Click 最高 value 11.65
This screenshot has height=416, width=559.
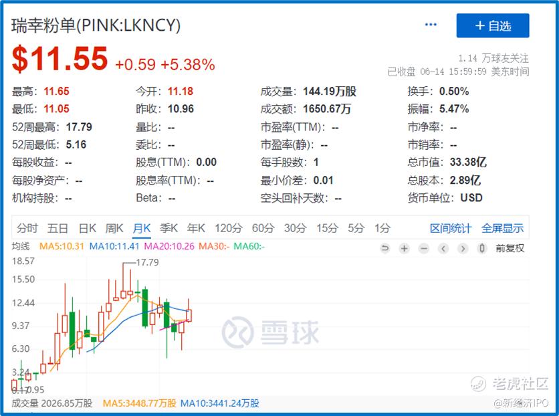point(56,91)
